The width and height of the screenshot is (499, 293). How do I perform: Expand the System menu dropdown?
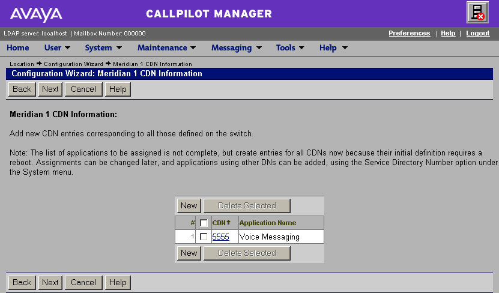coord(103,47)
